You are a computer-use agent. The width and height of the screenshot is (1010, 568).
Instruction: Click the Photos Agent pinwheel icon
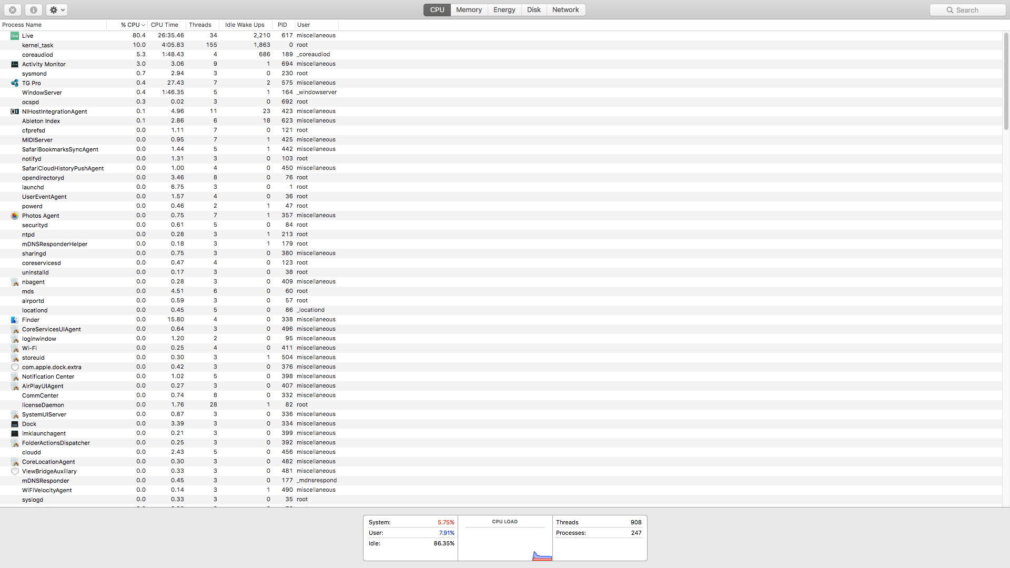pos(15,216)
